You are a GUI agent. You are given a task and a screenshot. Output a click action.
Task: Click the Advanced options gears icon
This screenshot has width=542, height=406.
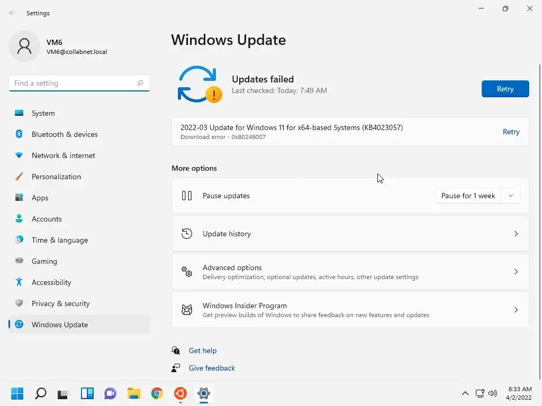coord(187,272)
